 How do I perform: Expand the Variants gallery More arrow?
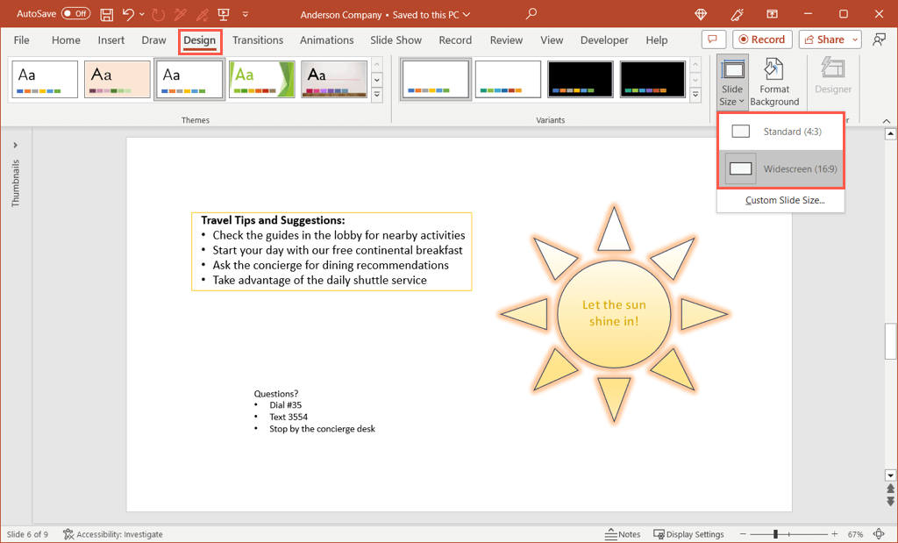pyautogui.click(x=695, y=96)
